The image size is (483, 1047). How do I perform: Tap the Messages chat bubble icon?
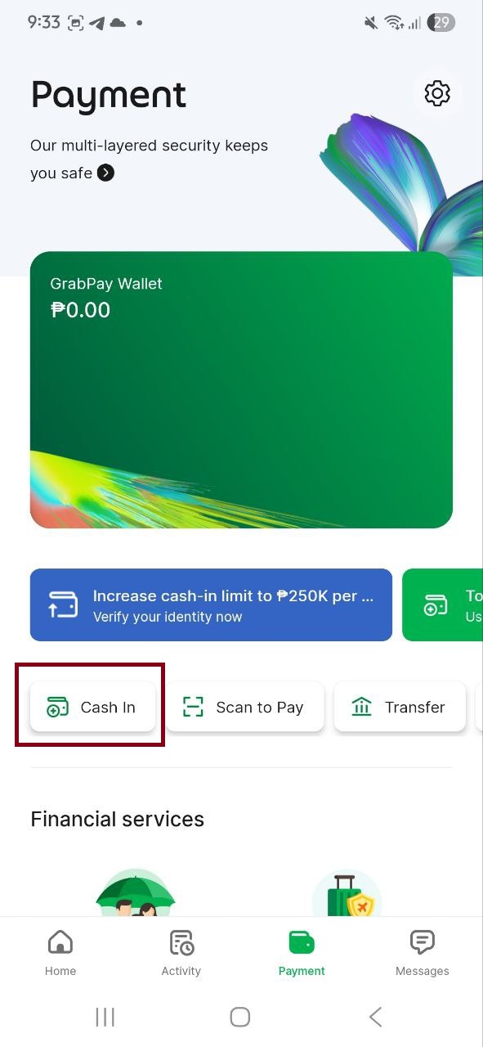[x=422, y=942]
